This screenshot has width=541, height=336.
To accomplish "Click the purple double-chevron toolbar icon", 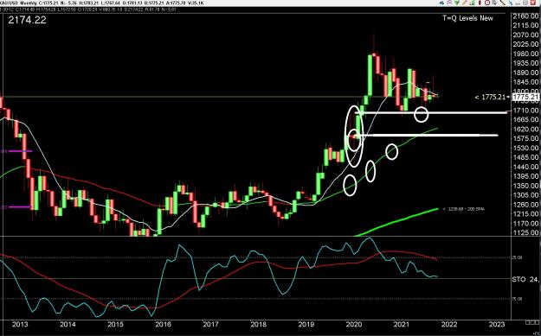I will pos(449,3).
